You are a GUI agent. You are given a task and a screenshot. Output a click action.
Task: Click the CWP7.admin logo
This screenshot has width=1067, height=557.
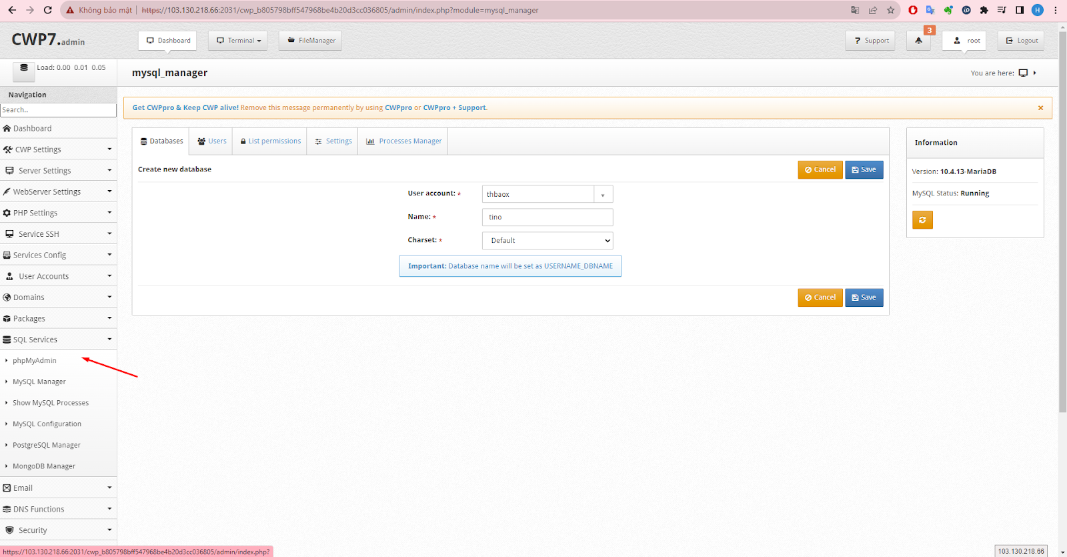(x=48, y=40)
